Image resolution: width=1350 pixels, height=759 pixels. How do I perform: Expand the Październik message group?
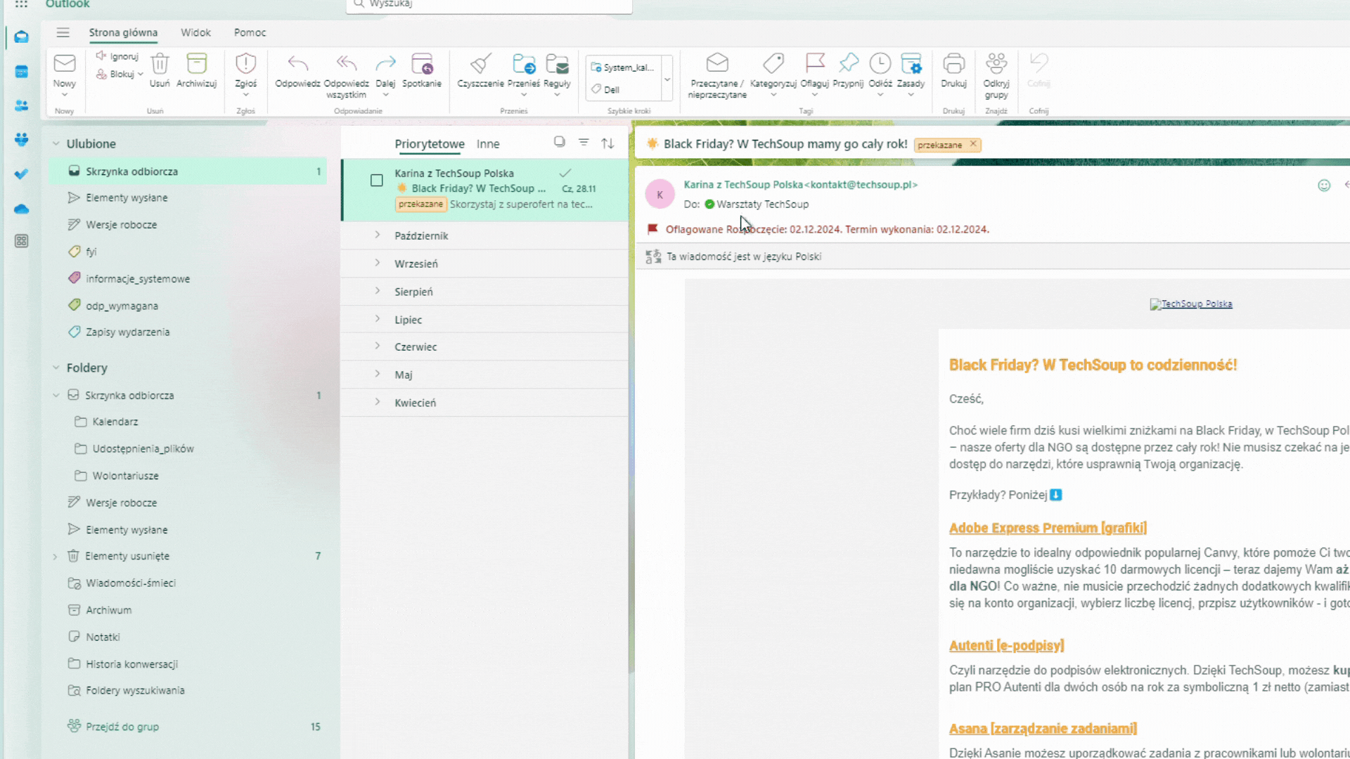[x=378, y=235]
